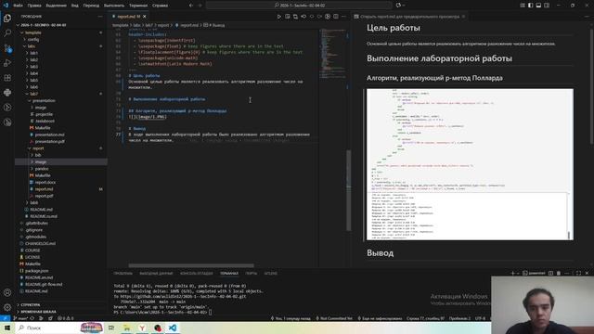Toggle secondary side bar layout button
Screen dimensions: 594x334
(547, 6)
